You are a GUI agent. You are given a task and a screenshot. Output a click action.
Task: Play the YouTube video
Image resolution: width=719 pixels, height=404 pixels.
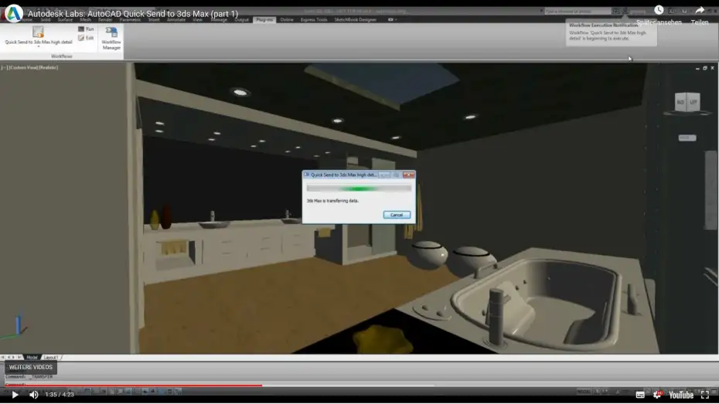[15, 395]
